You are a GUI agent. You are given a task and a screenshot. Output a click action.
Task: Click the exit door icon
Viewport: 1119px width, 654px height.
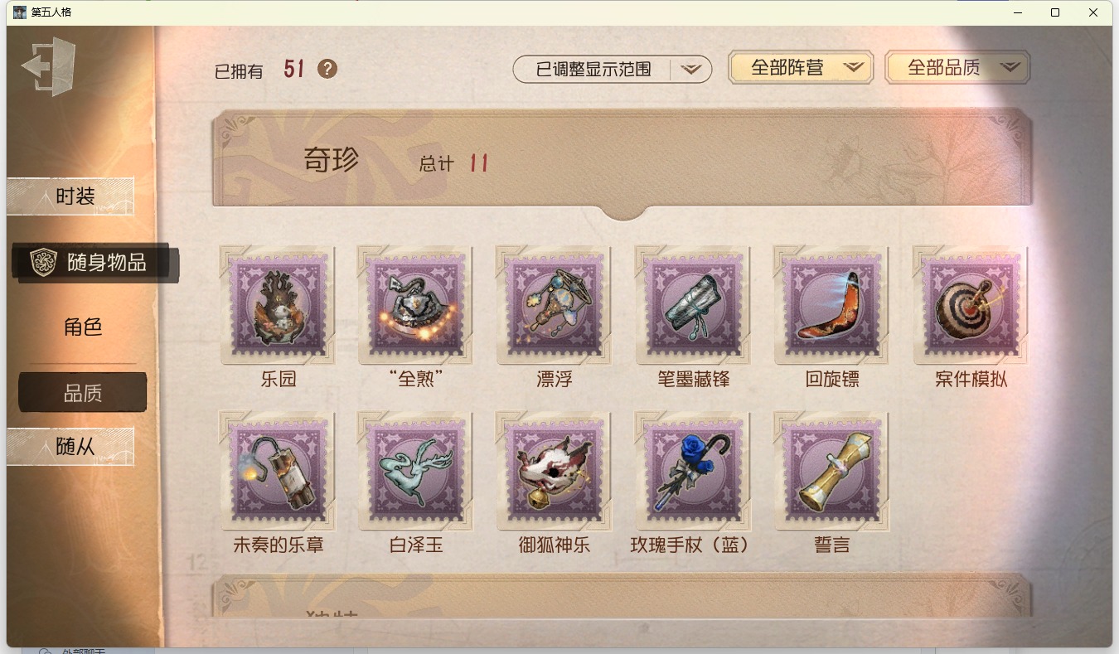click(49, 66)
